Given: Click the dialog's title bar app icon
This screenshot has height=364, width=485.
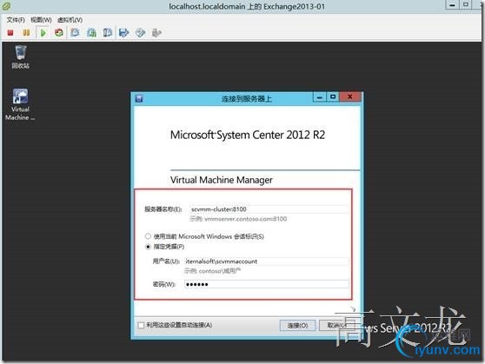Looking at the screenshot, I should [x=139, y=99].
